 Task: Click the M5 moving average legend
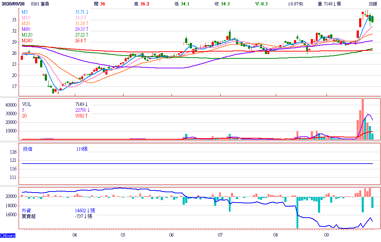coord(25,12)
